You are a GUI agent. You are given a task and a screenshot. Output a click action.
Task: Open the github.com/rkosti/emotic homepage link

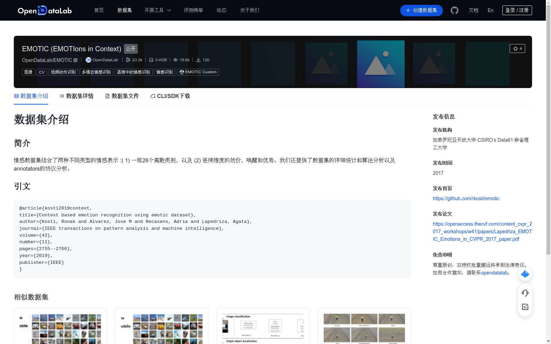point(466,198)
